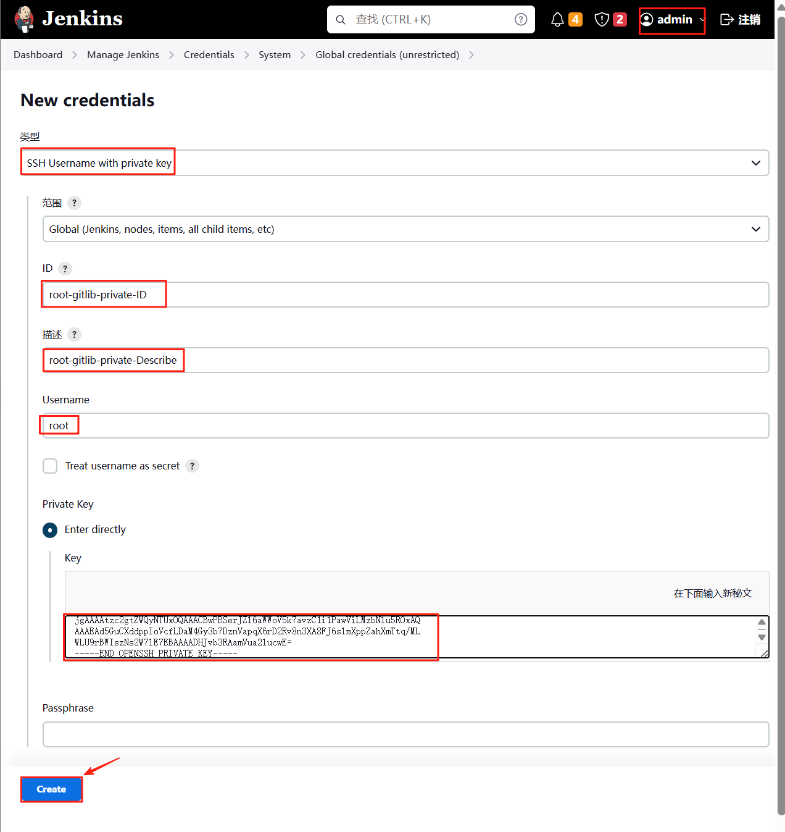Screen dimensions: 785x832
Task: Go to Dashboard breadcrumb
Action: click(38, 55)
